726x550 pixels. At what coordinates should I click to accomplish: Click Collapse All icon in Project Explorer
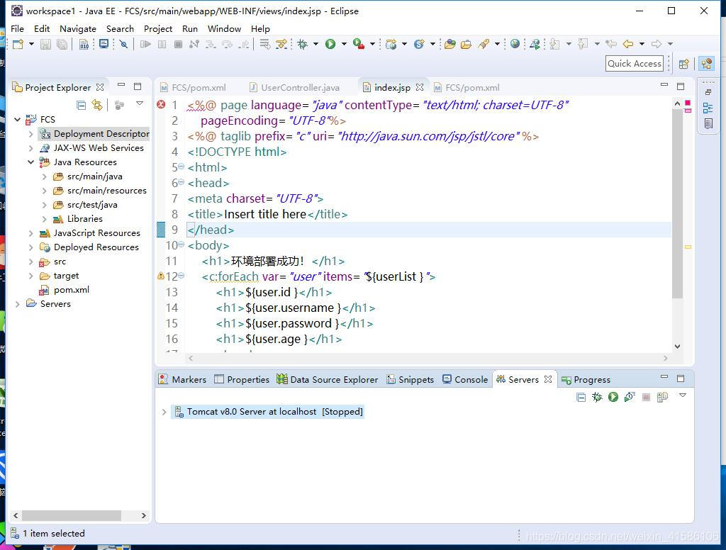[x=81, y=105]
